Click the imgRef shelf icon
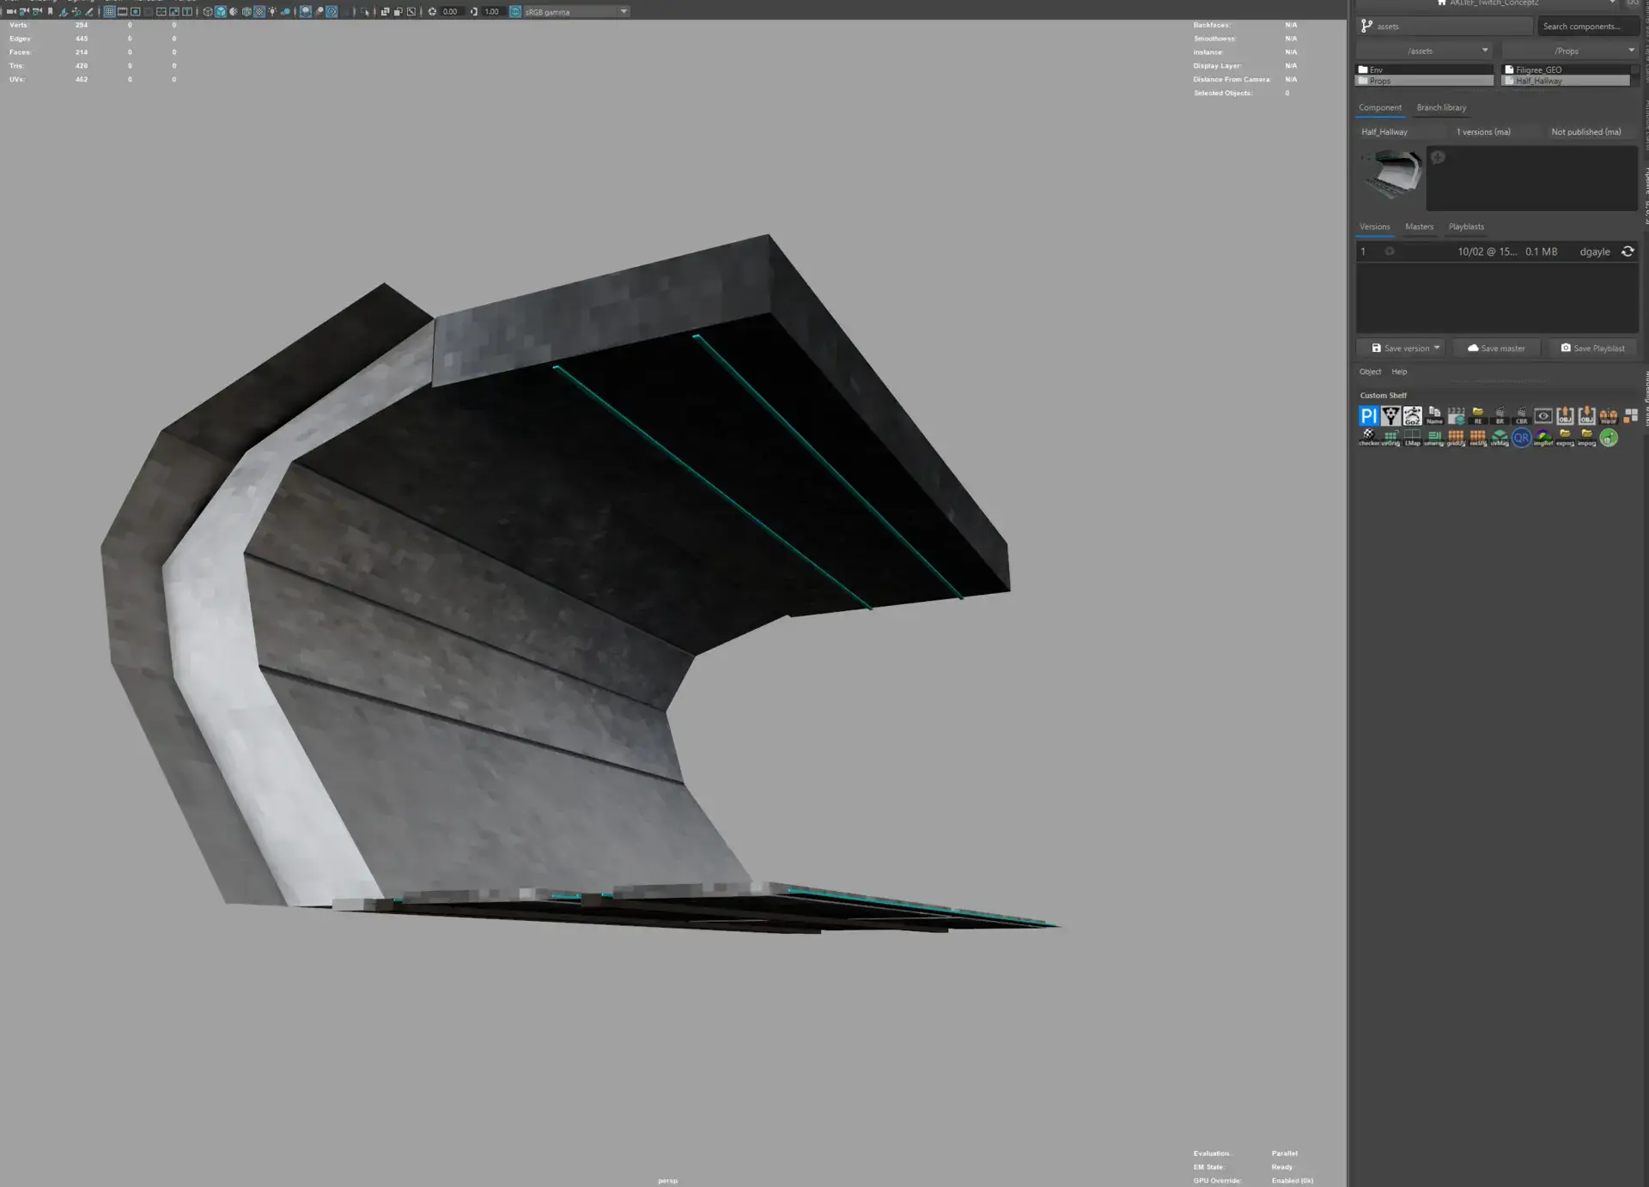Image resolution: width=1649 pixels, height=1187 pixels. coord(1543,438)
